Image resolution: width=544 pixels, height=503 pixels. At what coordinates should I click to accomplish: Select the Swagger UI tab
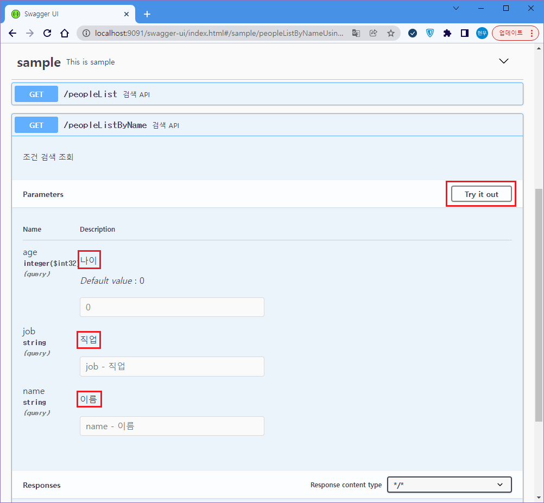(x=69, y=14)
